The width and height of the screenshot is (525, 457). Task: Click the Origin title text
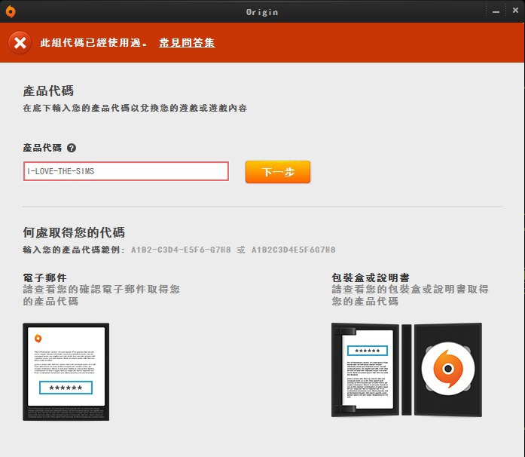(x=262, y=12)
